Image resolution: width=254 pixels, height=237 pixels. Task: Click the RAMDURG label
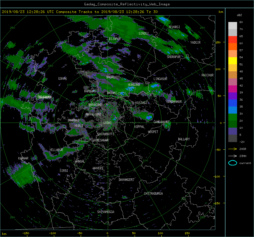[x=90, y=91]
